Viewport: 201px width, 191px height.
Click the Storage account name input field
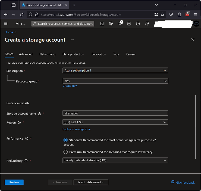[115, 113]
